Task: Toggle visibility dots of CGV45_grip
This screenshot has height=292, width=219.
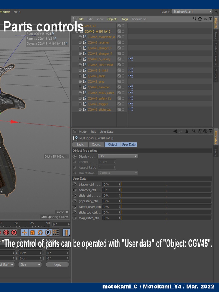Action: [x=123, y=81]
